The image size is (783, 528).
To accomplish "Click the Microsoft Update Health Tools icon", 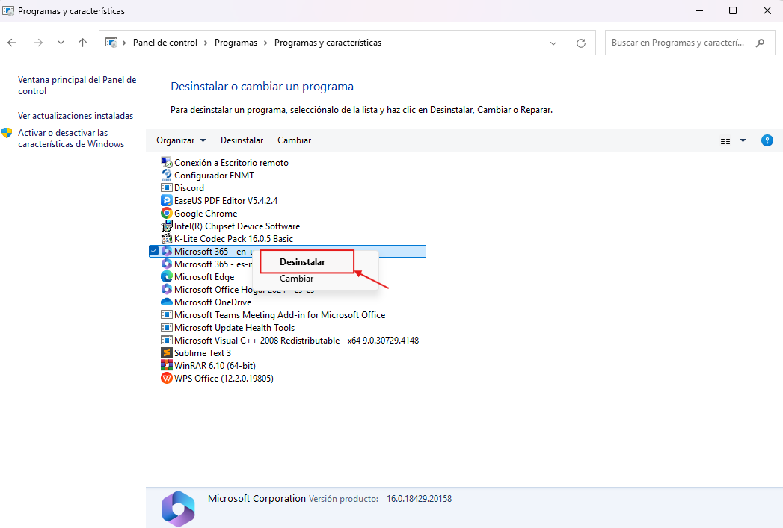I will 166,328.
